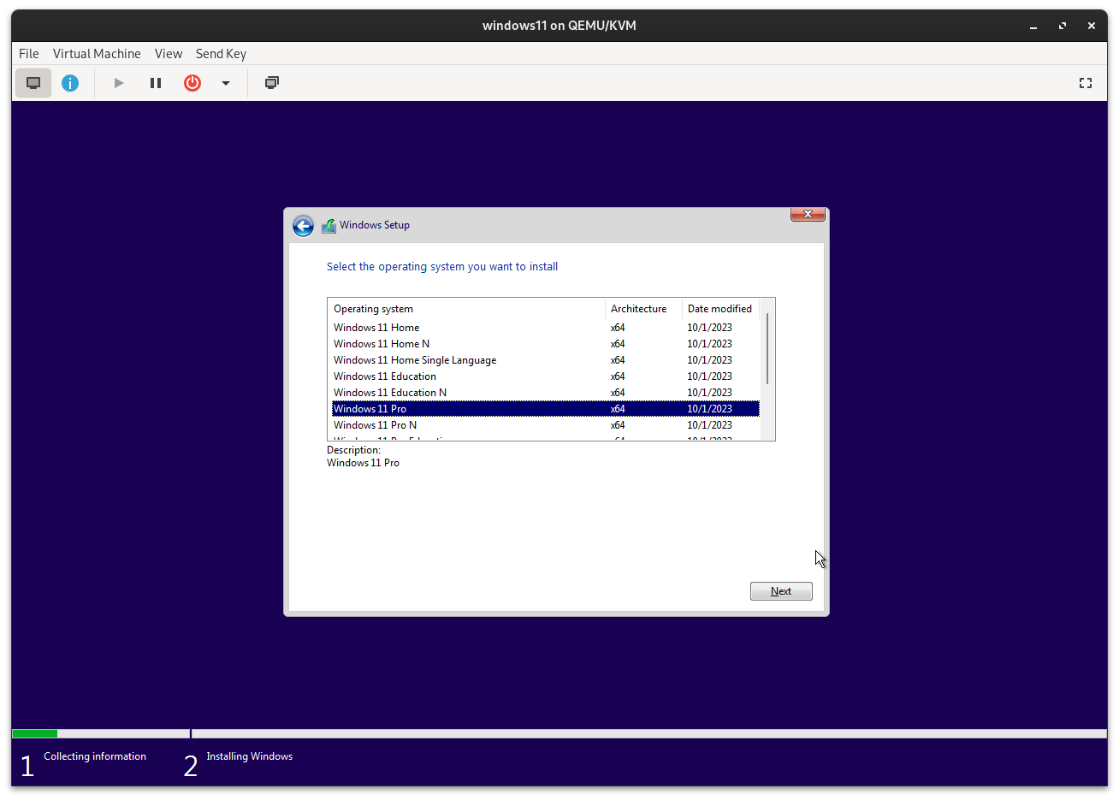Select Windows 11 Education N edition
This screenshot has height=800, width=1119.
(x=546, y=393)
